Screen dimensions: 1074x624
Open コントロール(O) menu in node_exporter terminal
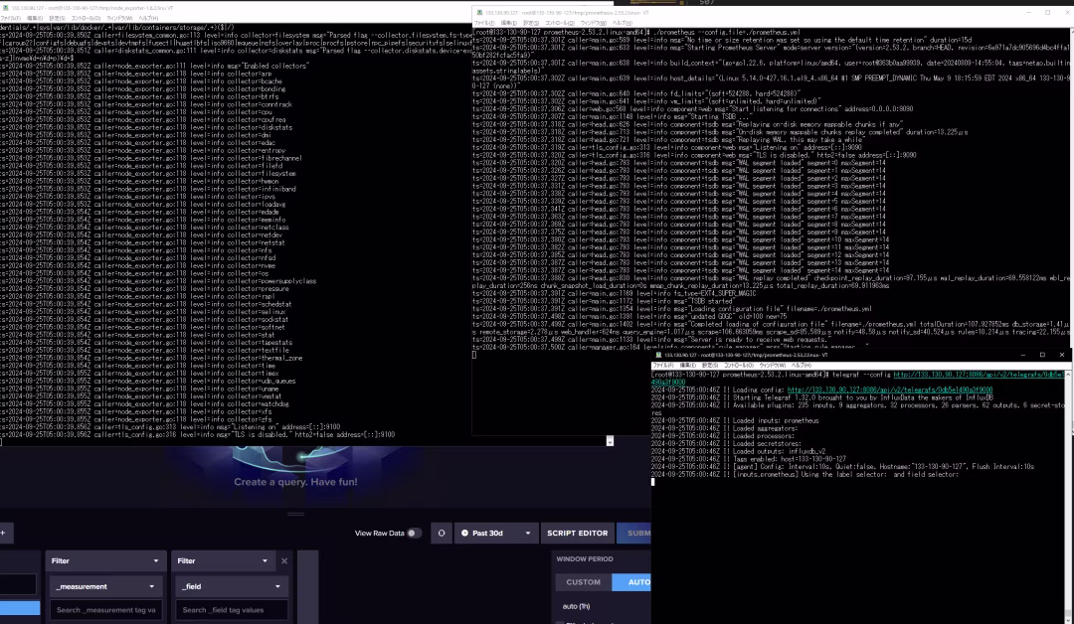pos(86,19)
